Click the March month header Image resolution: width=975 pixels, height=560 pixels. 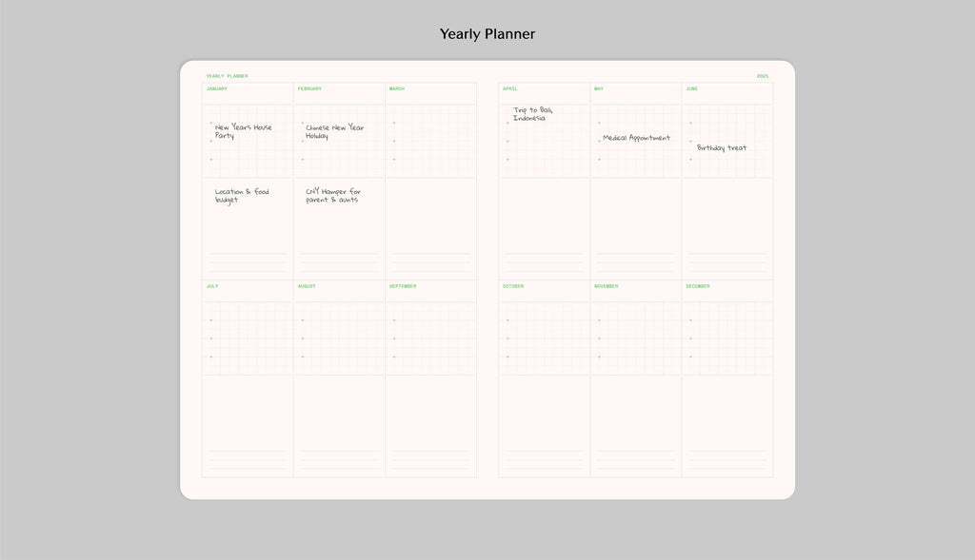coord(397,88)
